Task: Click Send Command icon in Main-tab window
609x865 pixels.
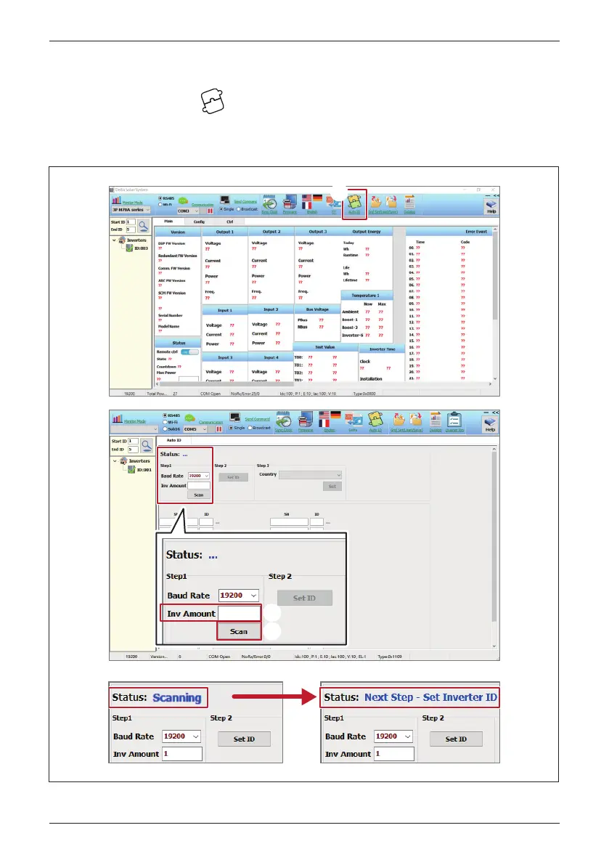Action: coord(225,200)
